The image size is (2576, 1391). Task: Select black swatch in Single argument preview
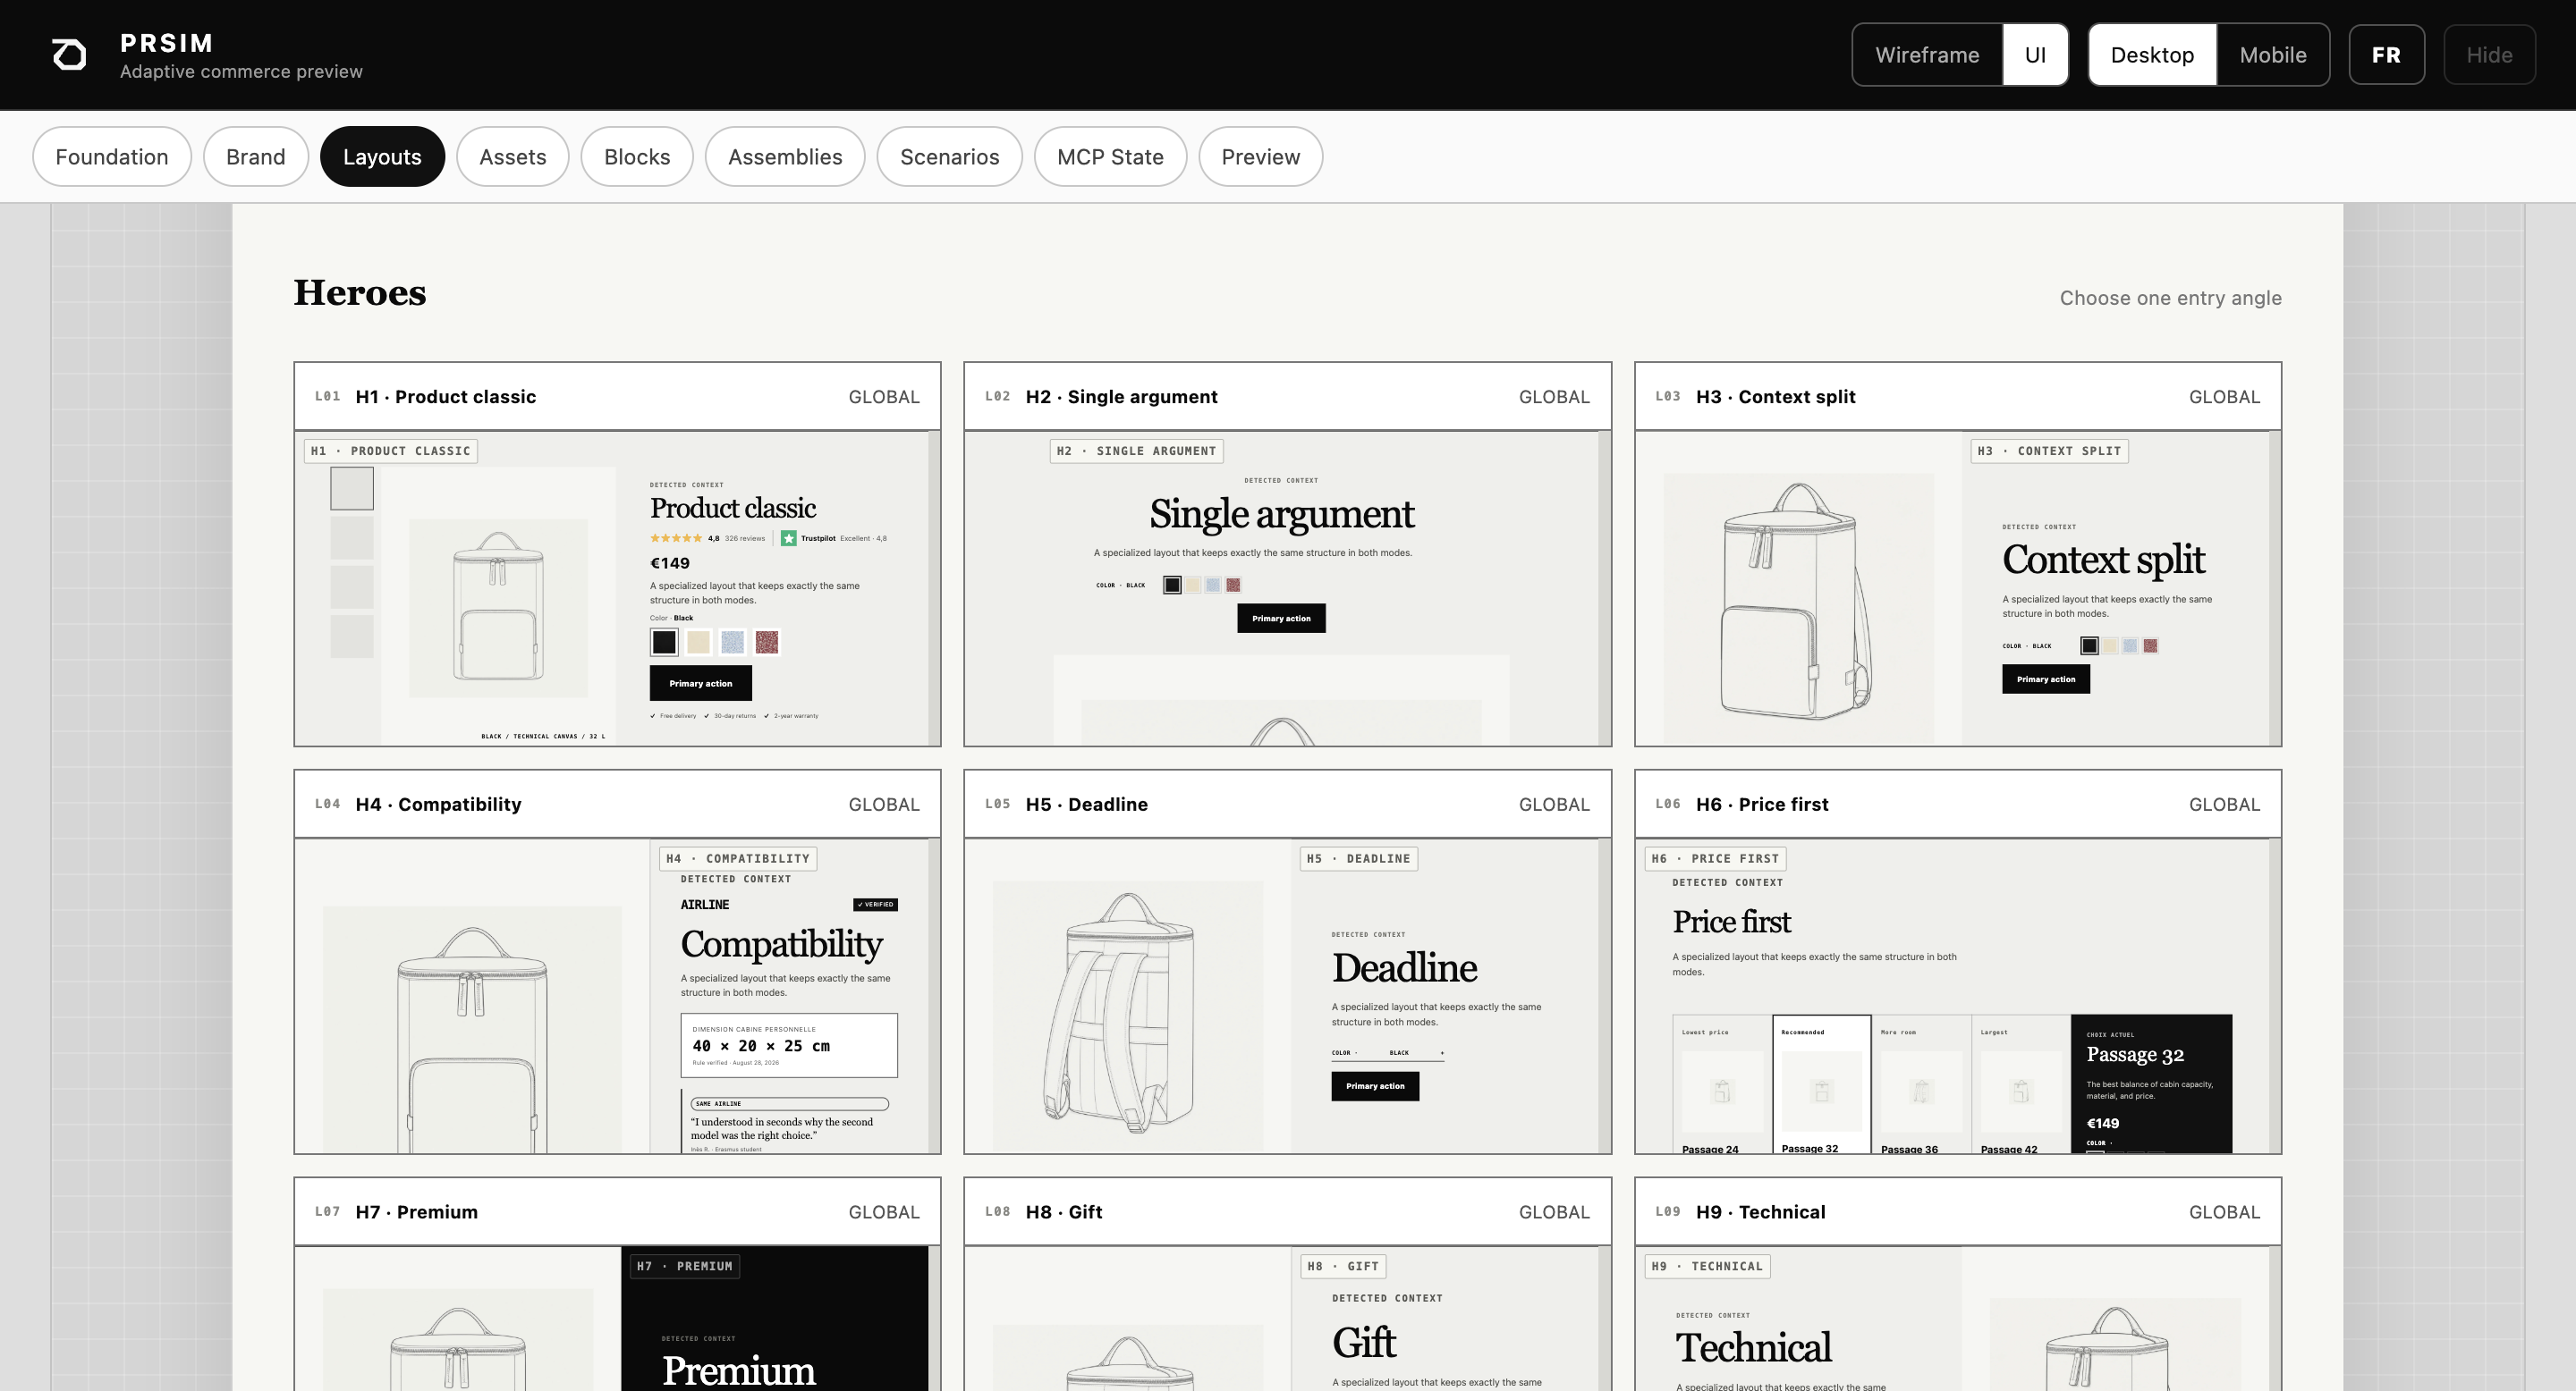(x=1172, y=585)
